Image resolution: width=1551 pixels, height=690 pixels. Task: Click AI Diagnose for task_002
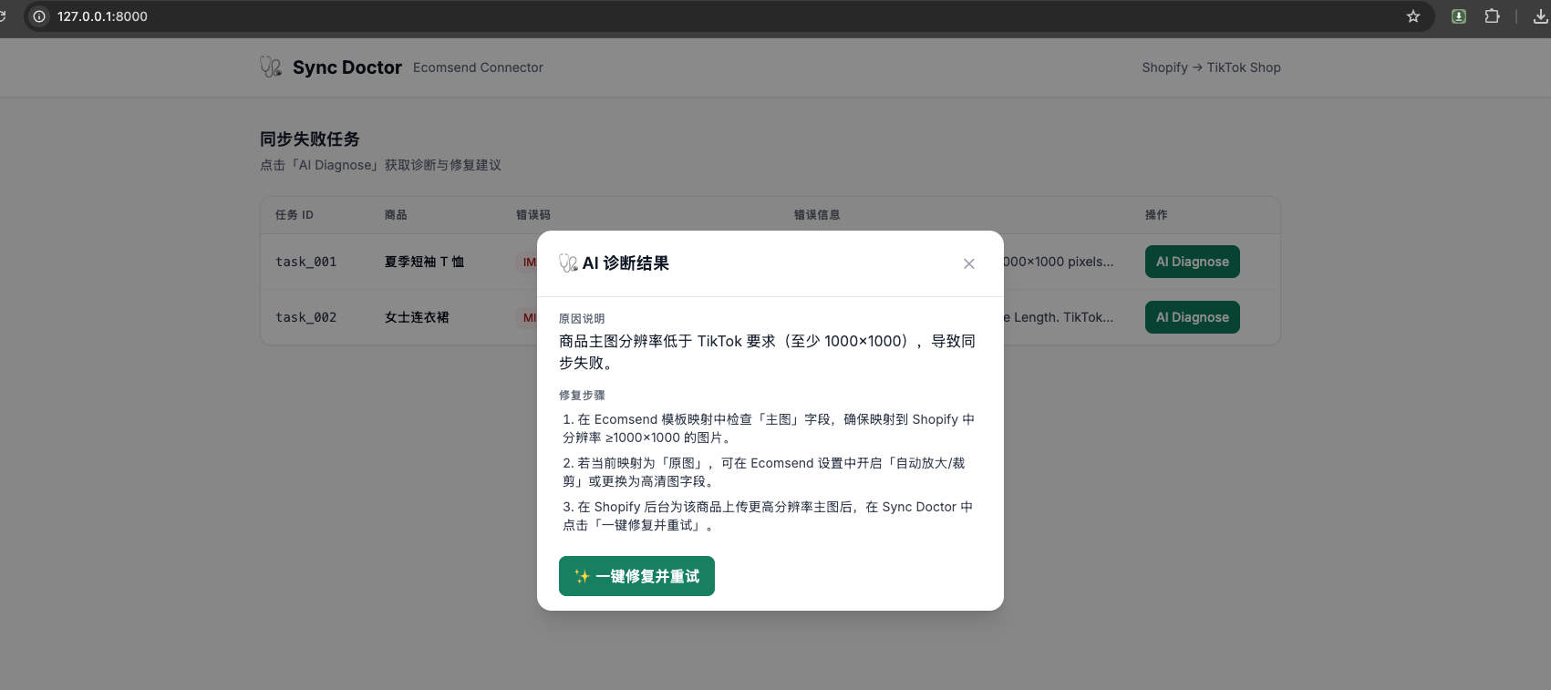1192,317
